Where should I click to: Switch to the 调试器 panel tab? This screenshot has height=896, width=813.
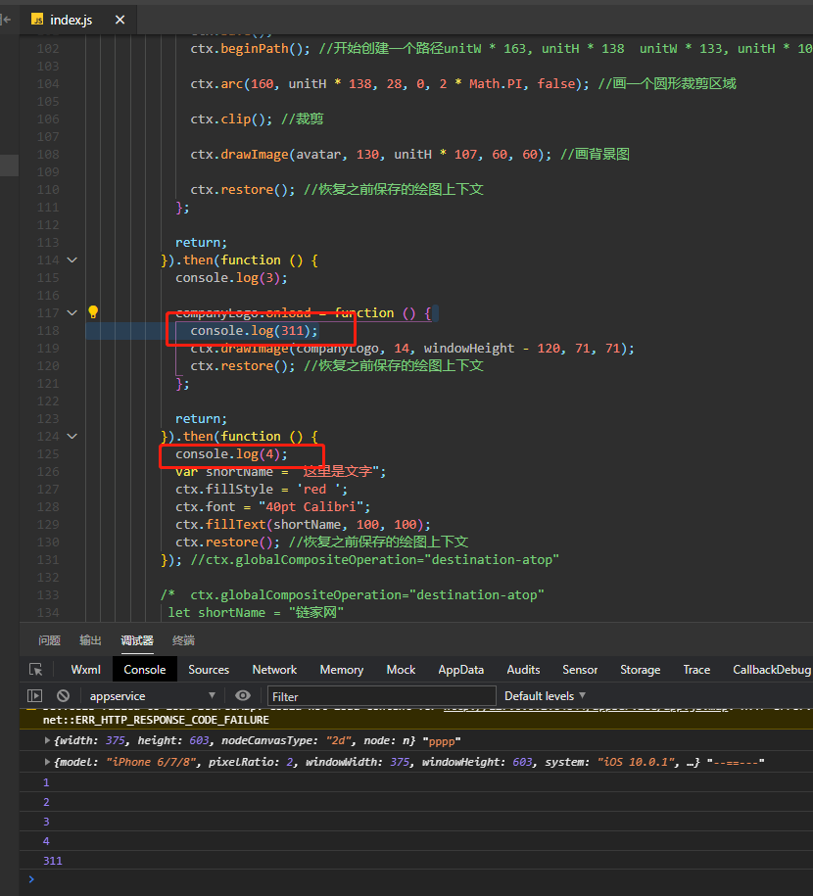click(x=137, y=640)
